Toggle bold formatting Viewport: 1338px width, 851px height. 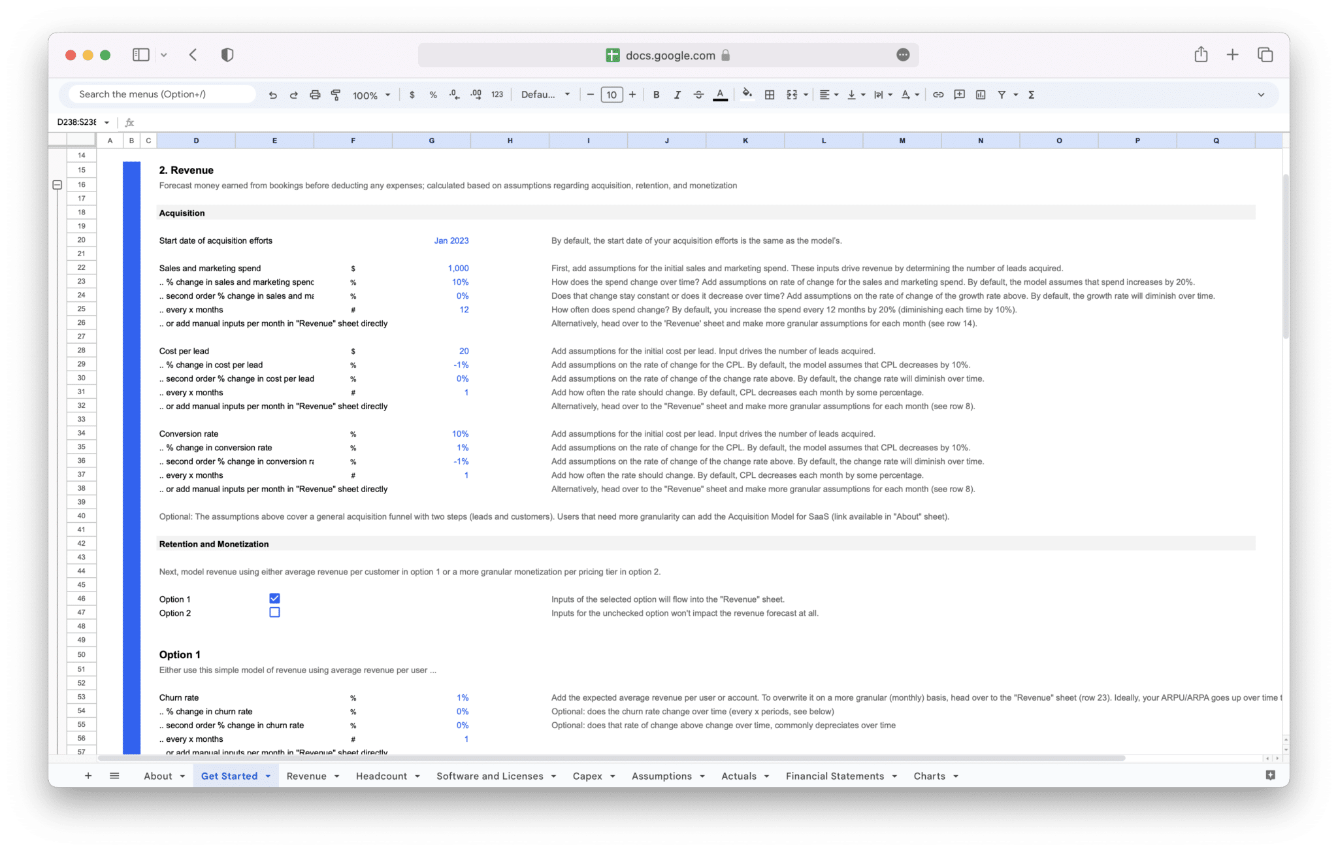pos(656,94)
